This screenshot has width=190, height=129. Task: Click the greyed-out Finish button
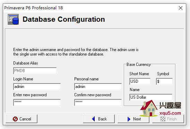[x=168, y=119]
